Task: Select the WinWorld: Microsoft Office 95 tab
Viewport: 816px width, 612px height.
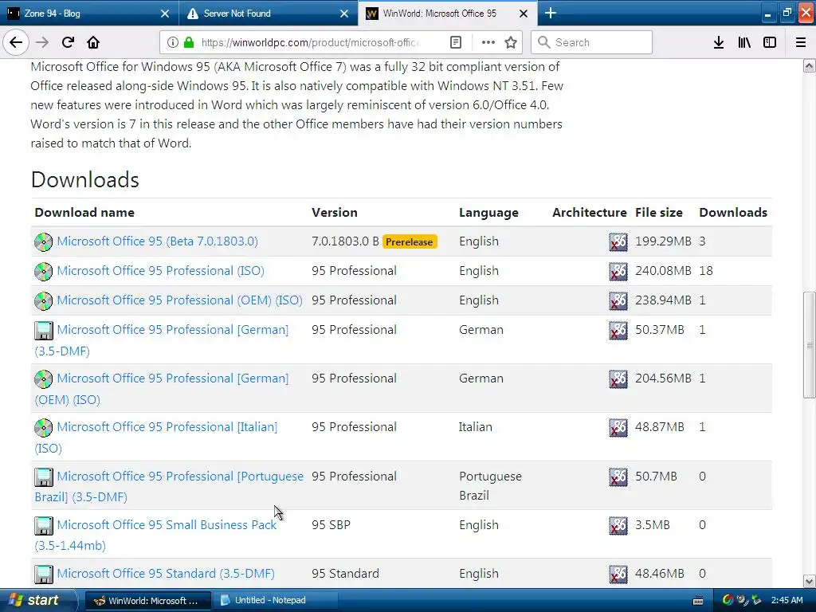Action: [x=448, y=13]
